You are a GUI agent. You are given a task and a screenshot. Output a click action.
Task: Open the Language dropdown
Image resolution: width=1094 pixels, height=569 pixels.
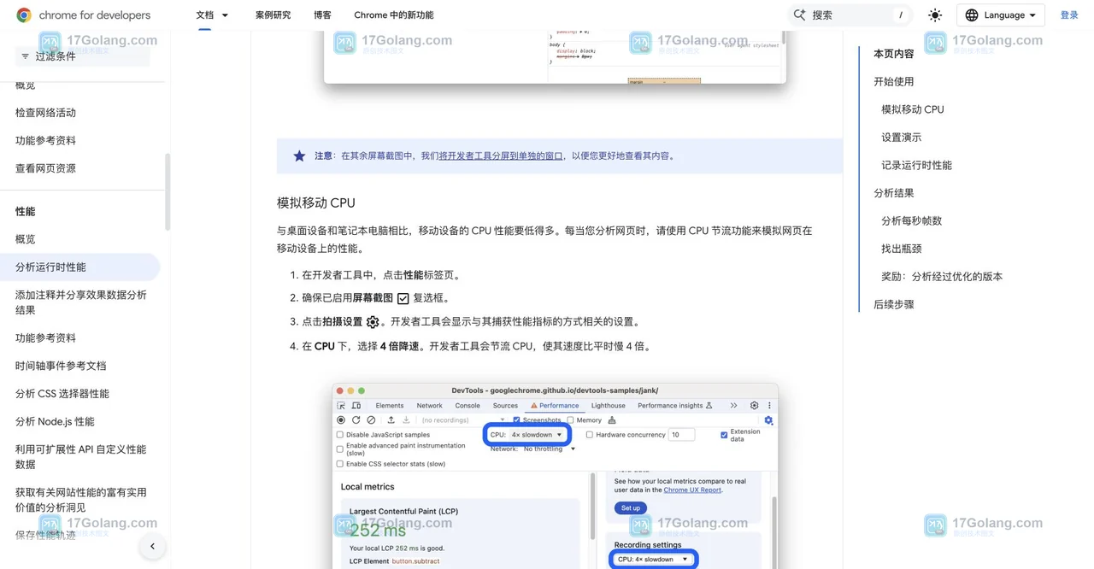(x=1001, y=15)
